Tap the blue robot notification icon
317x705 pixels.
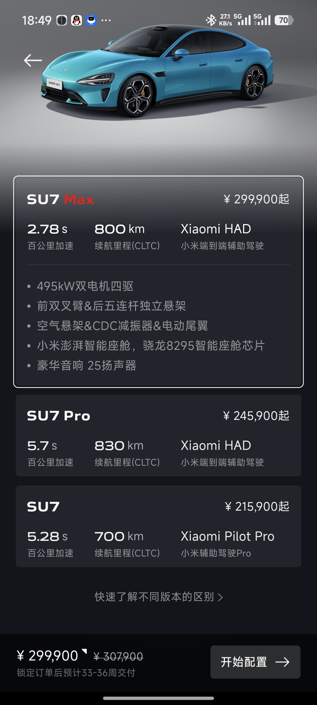(91, 20)
